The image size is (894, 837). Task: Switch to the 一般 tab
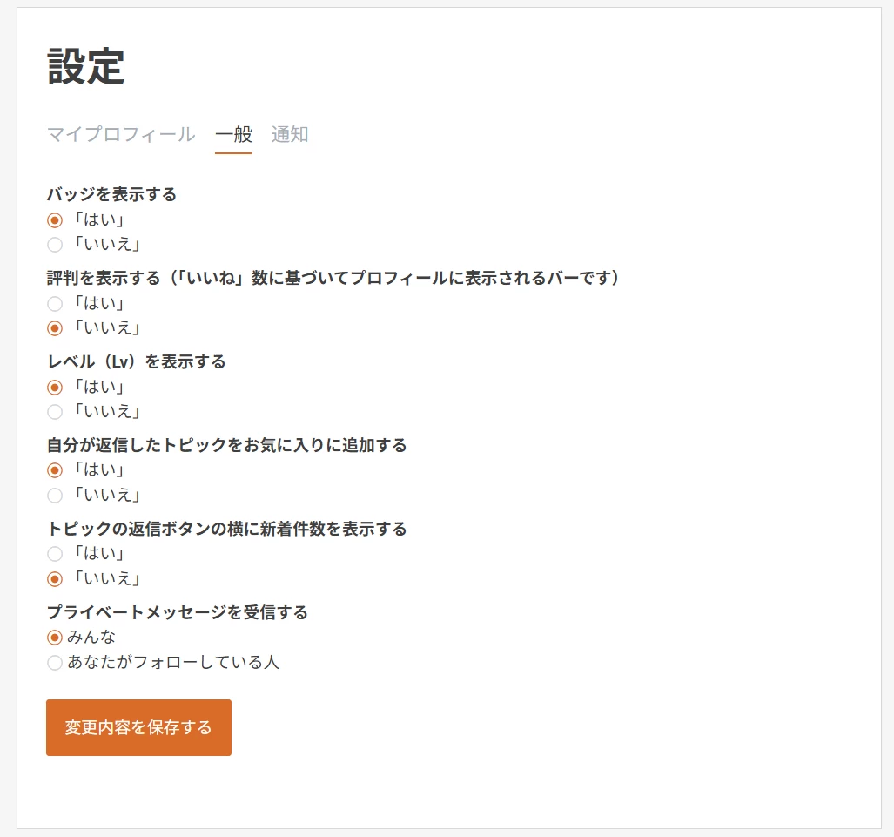click(234, 135)
